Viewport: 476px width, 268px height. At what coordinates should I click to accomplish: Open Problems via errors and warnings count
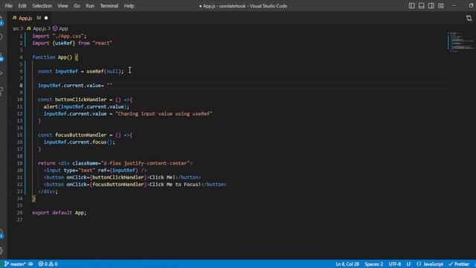coord(48,264)
